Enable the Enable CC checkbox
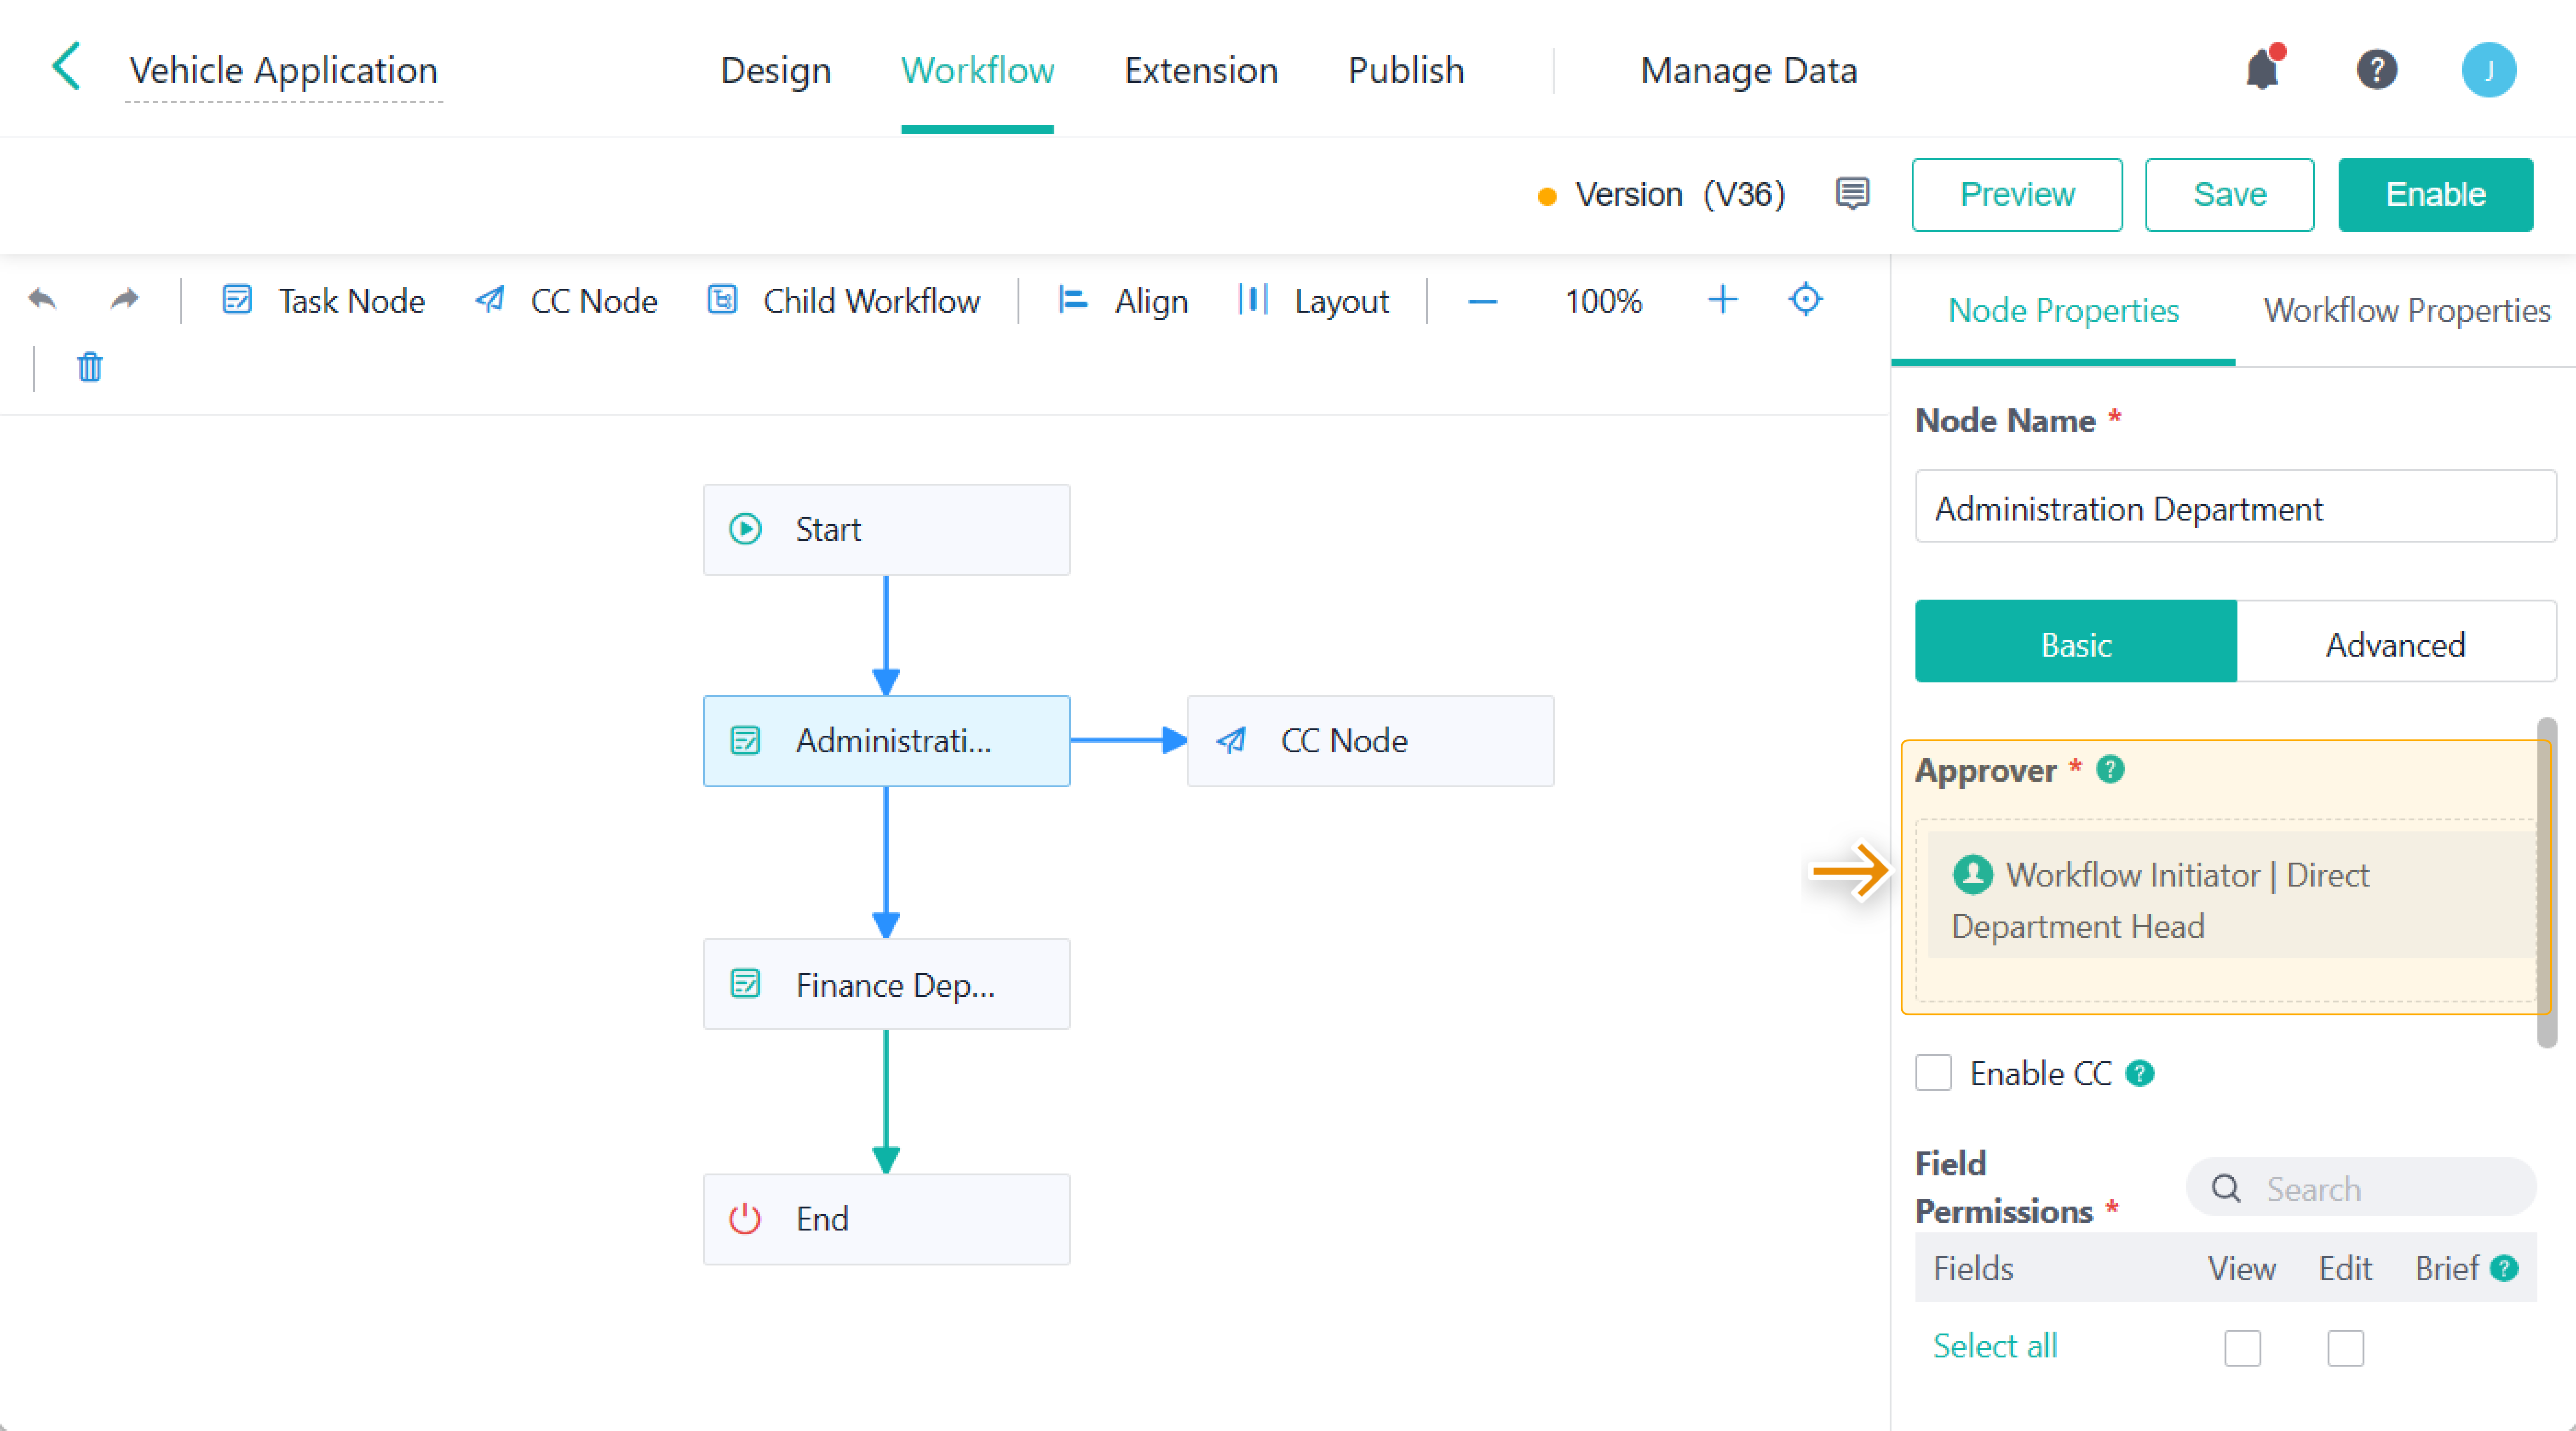The width and height of the screenshot is (2576, 1431). point(1934,1072)
